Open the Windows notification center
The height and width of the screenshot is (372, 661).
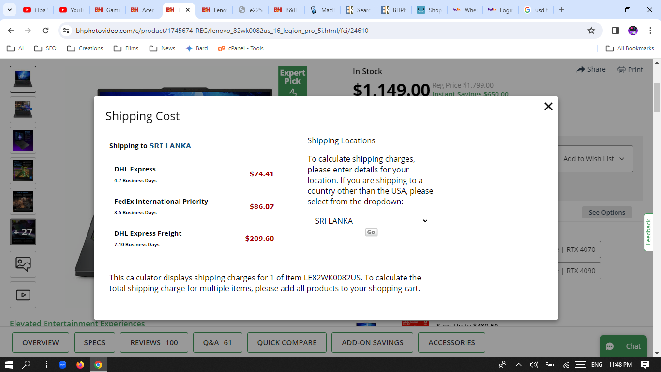pyautogui.click(x=645, y=365)
